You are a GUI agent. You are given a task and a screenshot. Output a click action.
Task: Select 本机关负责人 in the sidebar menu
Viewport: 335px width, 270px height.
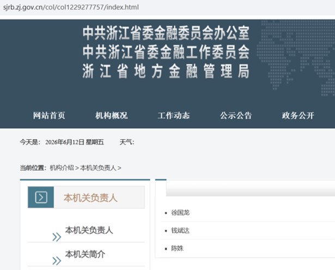click(89, 230)
